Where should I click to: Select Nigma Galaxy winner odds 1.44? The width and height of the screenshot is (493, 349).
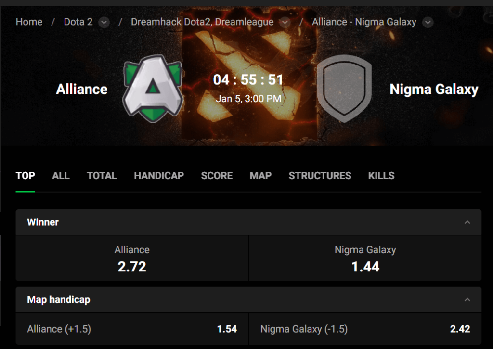[x=365, y=259]
